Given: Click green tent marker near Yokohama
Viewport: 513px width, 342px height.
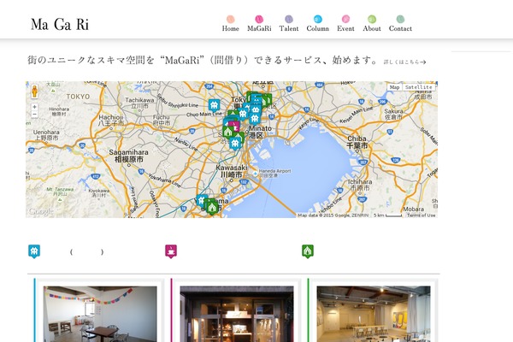Looking at the screenshot, I should 212,208.
